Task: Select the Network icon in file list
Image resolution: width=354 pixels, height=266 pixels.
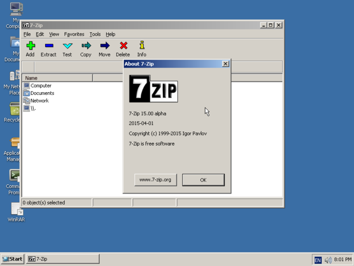Action: 27,101
